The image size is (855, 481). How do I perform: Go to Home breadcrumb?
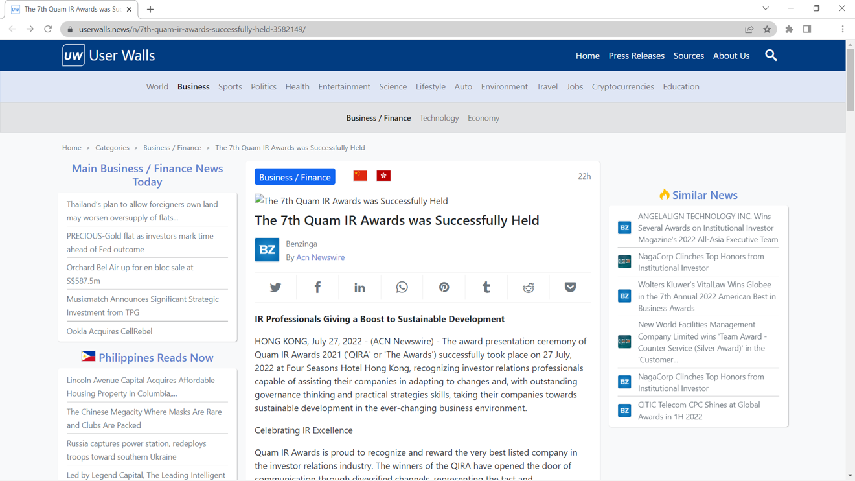coord(72,148)
